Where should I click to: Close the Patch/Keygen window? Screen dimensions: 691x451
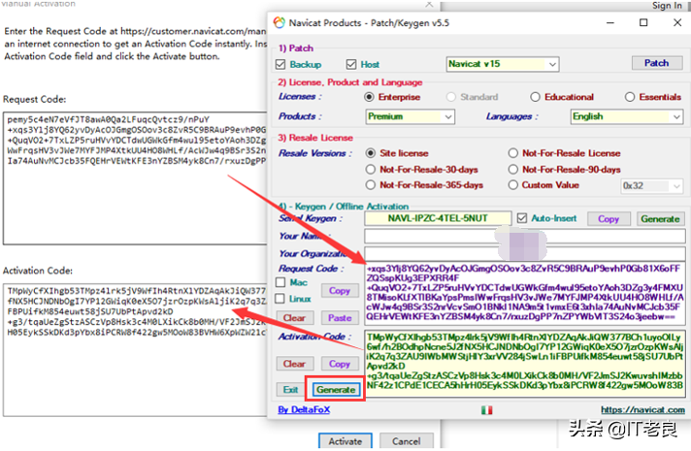tap(677, 22)
